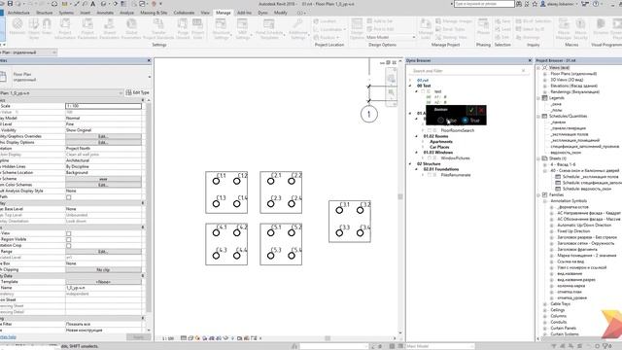Screen dimensions: 622x350
Task: Toggle the Sun Path checkbox
Action: [69, 197]
